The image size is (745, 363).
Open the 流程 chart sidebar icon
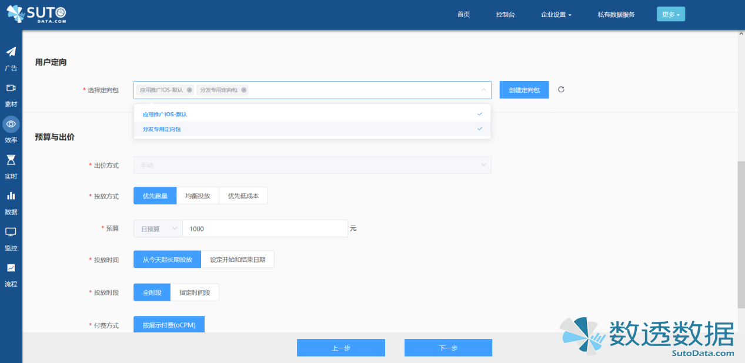point(11,268)
